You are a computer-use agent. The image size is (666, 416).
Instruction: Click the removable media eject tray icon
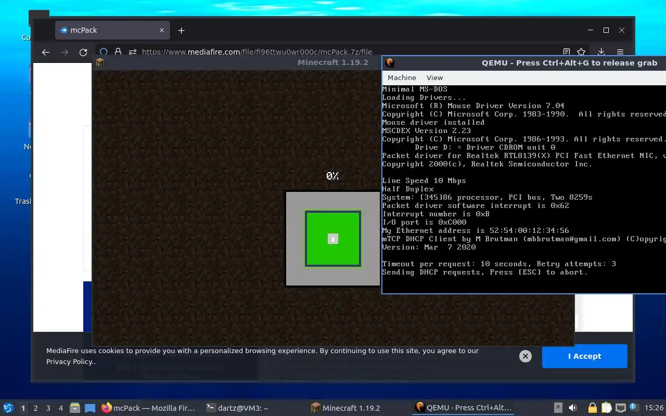pyautogui.click(x=558, y=408)
